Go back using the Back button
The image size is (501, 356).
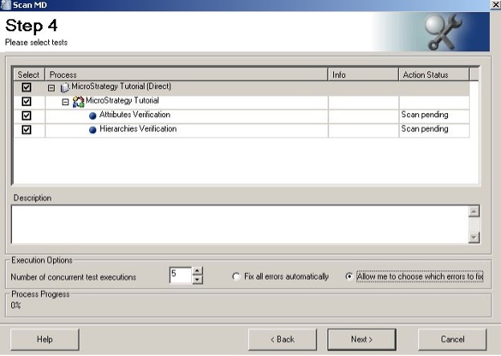point(281,339)
